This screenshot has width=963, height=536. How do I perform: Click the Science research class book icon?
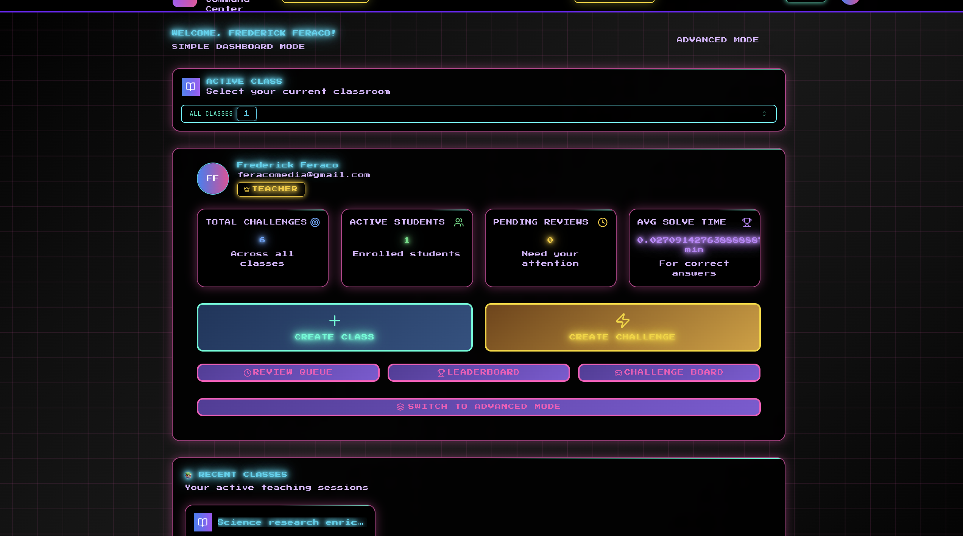(203, 522)
